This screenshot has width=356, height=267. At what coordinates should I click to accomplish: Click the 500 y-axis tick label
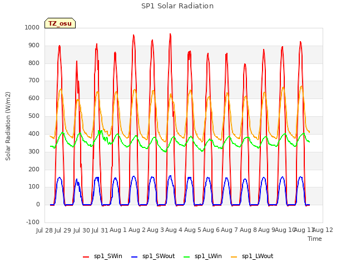point(34,116)
